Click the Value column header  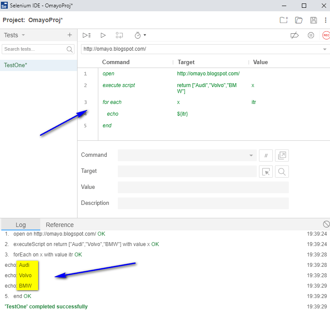pos(260,62)
